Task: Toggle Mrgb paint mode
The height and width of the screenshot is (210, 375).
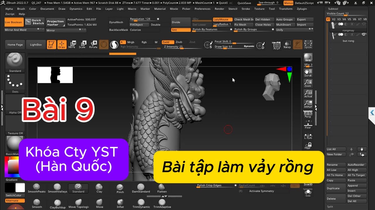Action: 131,42
